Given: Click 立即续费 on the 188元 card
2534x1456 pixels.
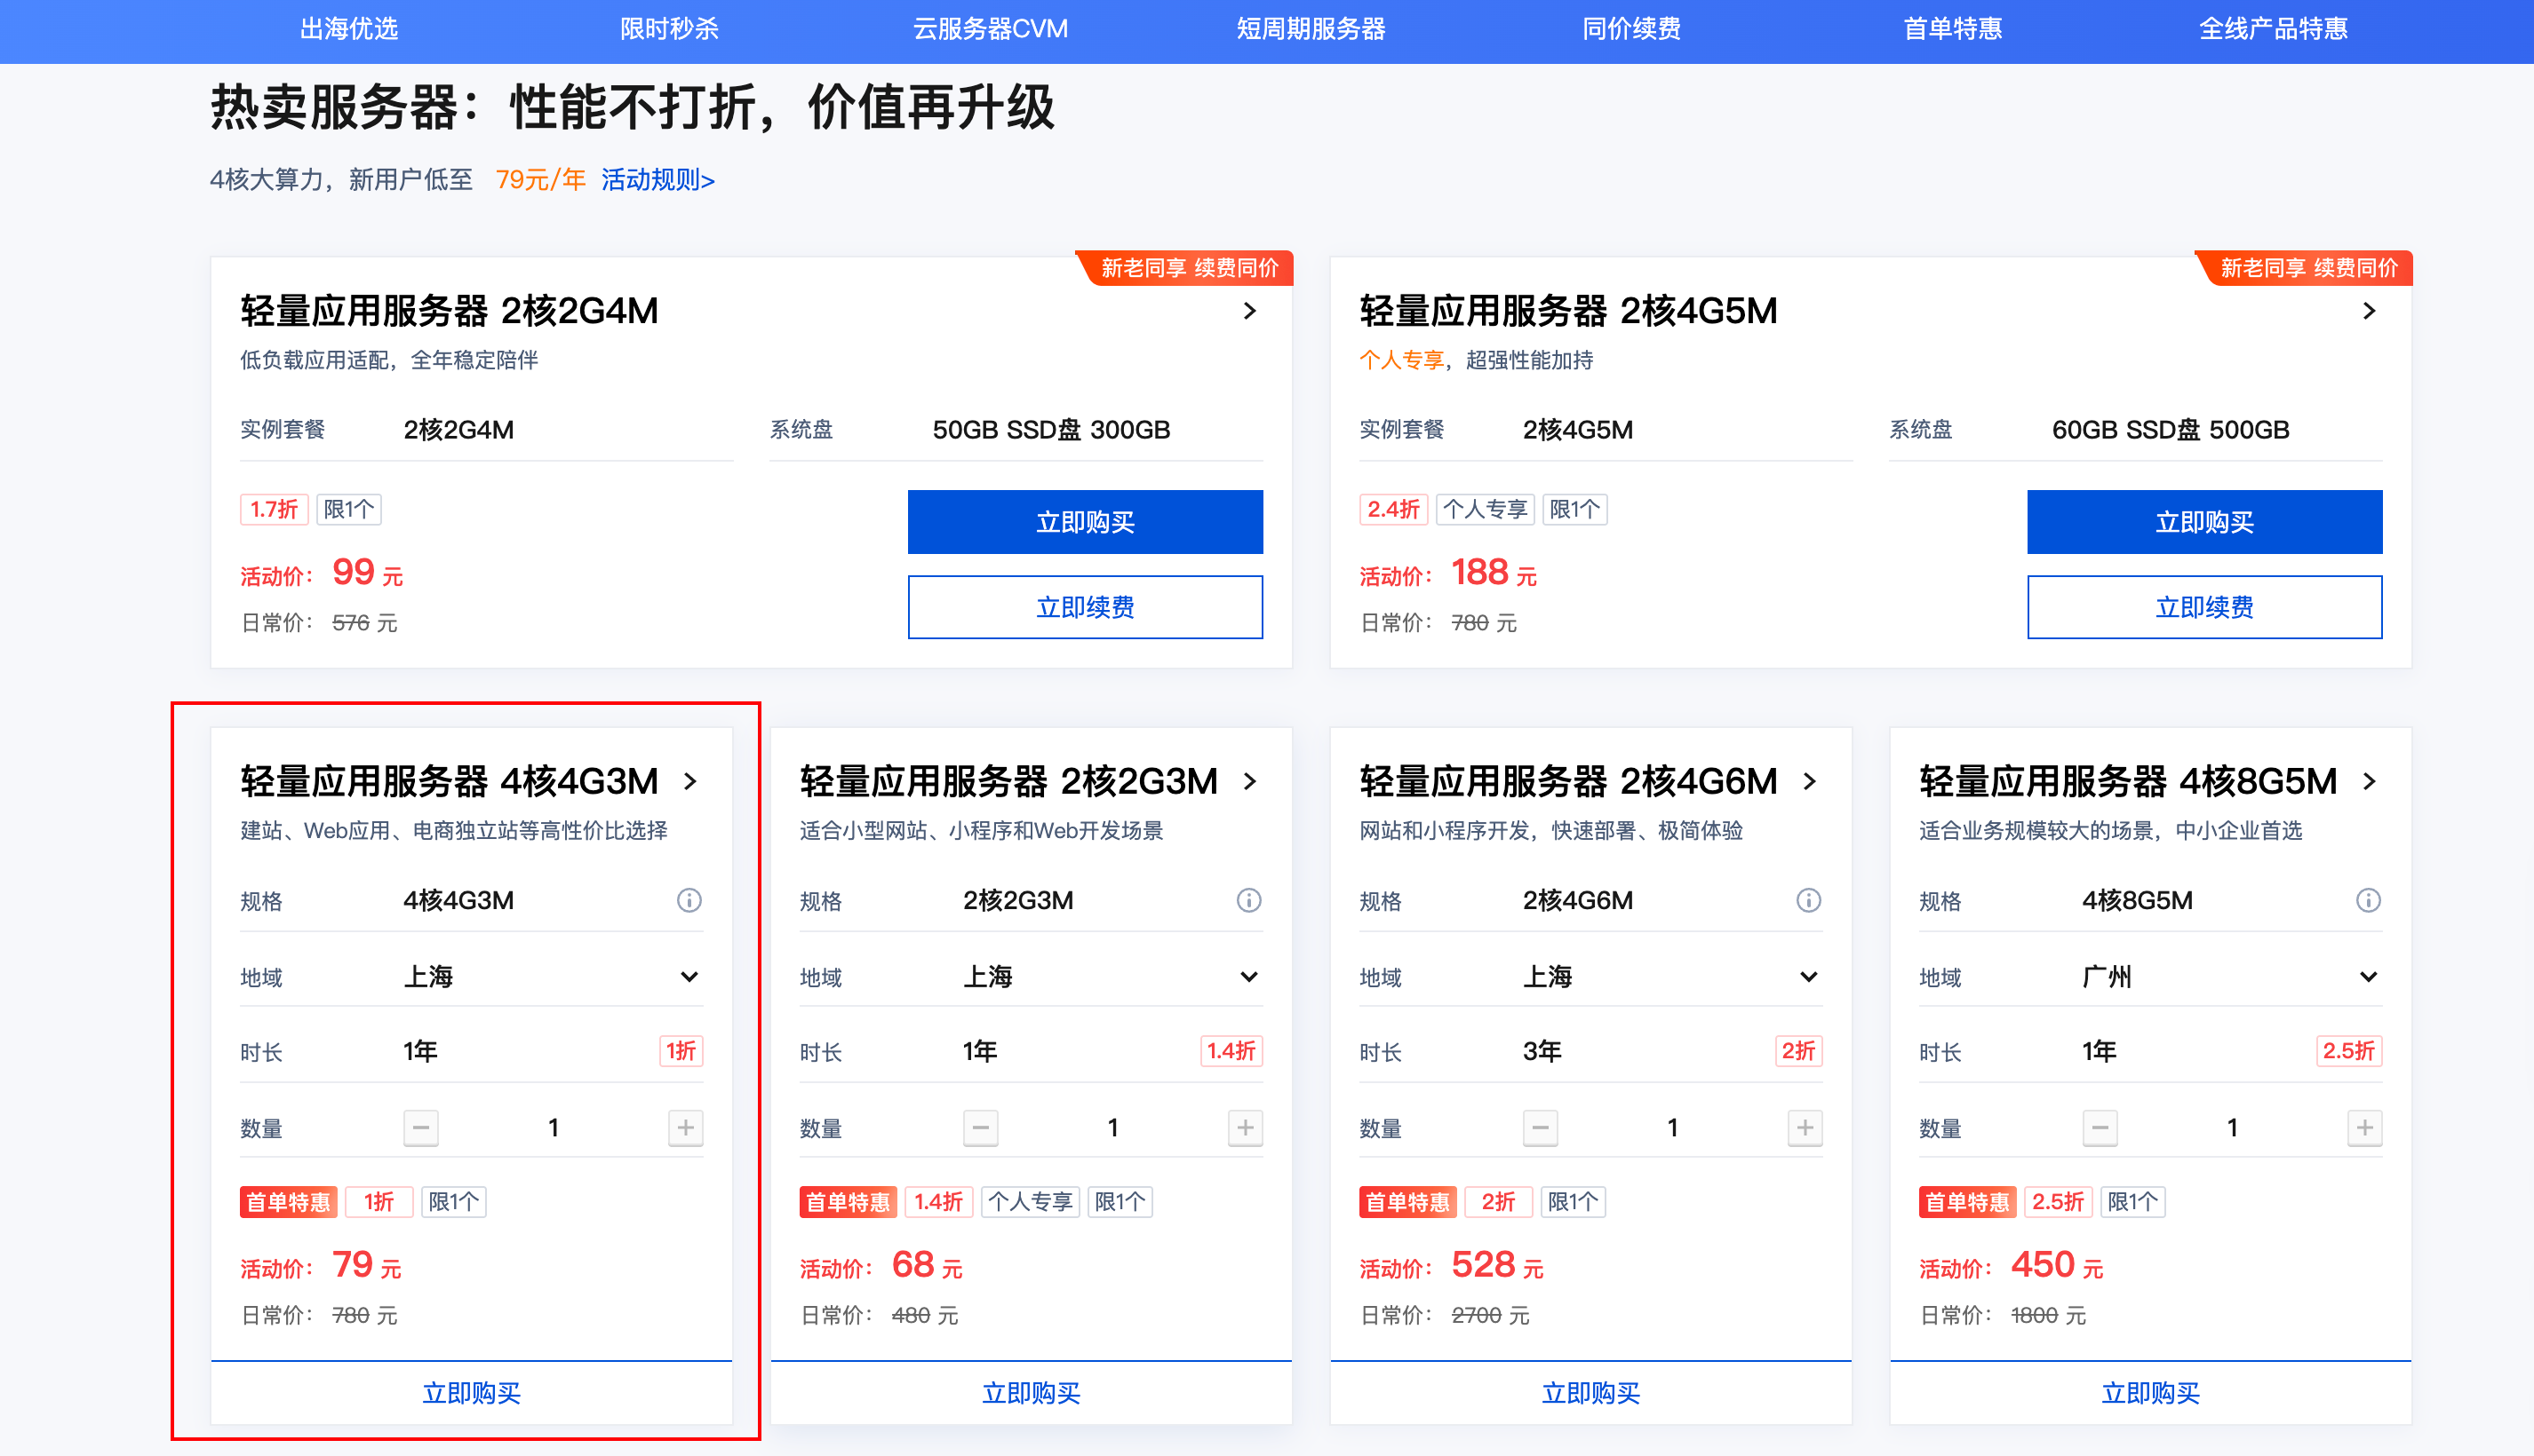Looking at the screenshot, I should (2203, 607).
